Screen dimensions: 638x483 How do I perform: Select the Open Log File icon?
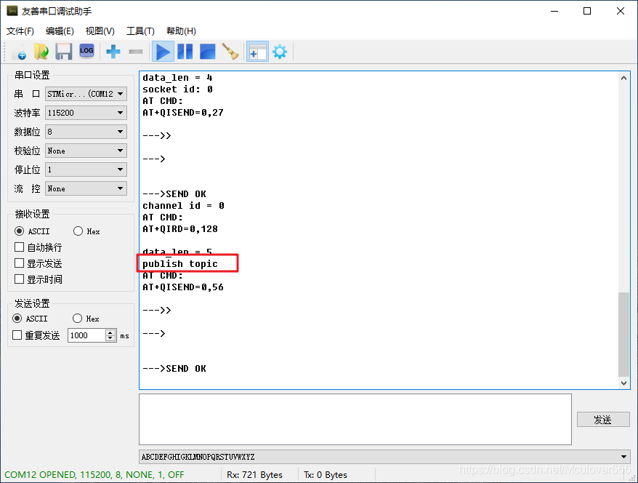pyautogui.click(x=41, y=51)
